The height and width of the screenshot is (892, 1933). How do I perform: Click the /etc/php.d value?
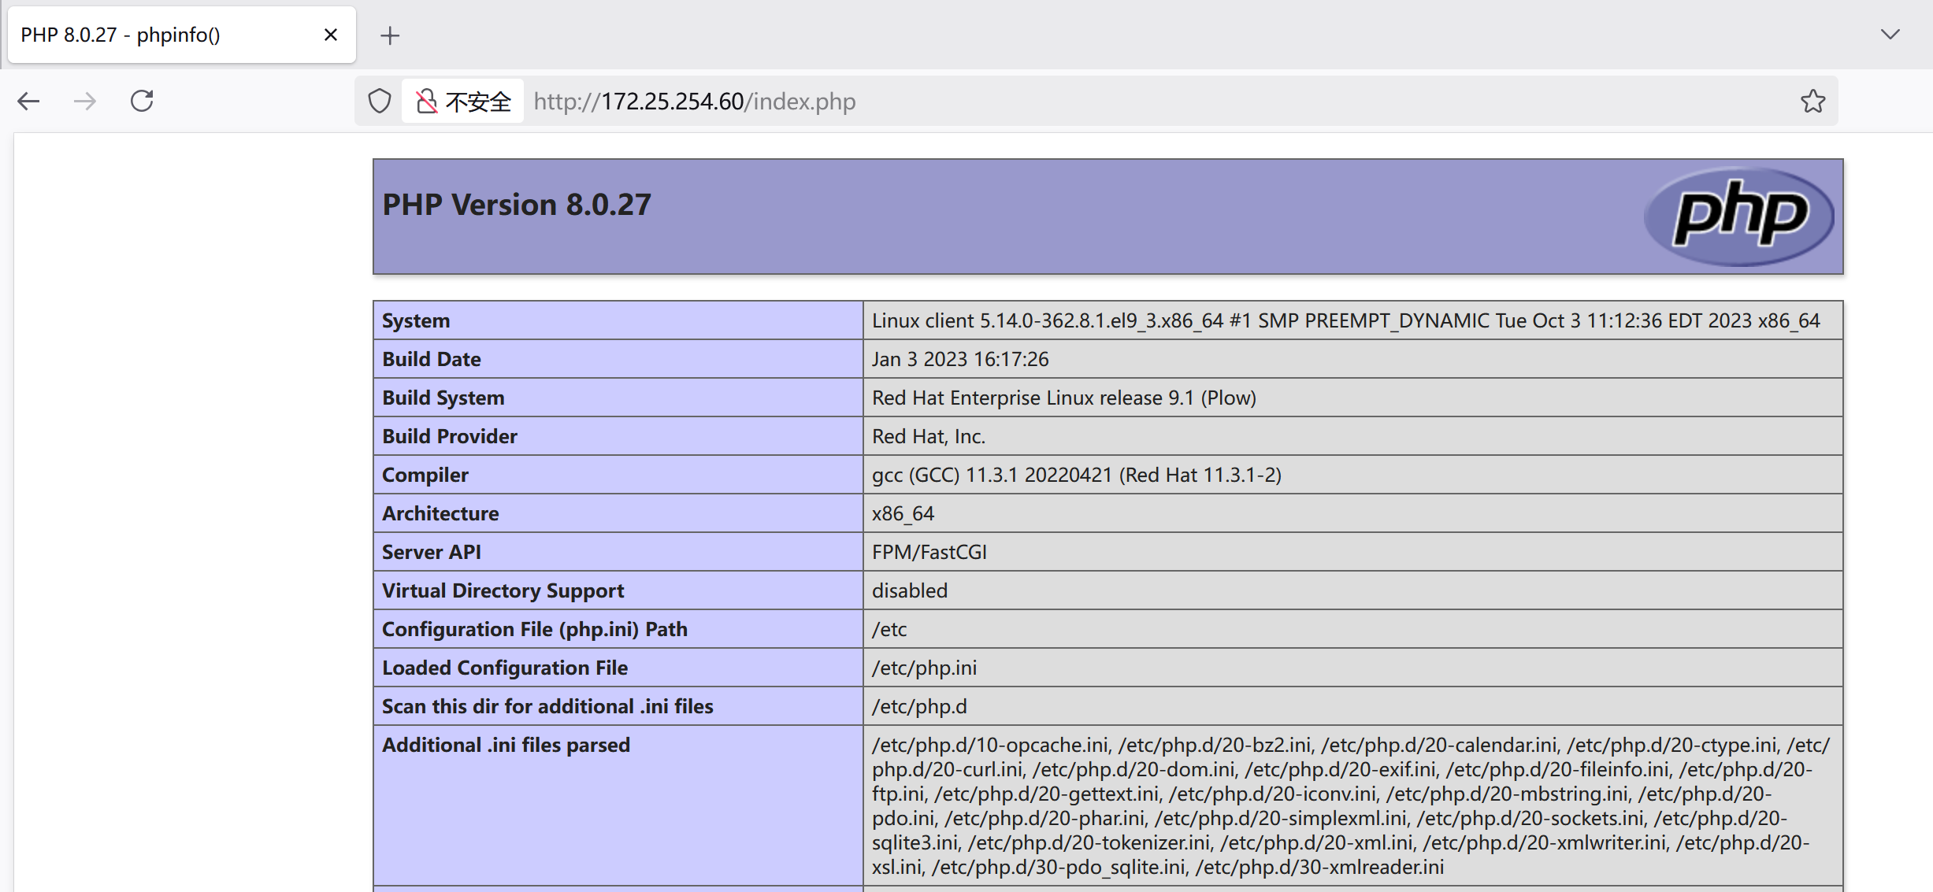919,706
